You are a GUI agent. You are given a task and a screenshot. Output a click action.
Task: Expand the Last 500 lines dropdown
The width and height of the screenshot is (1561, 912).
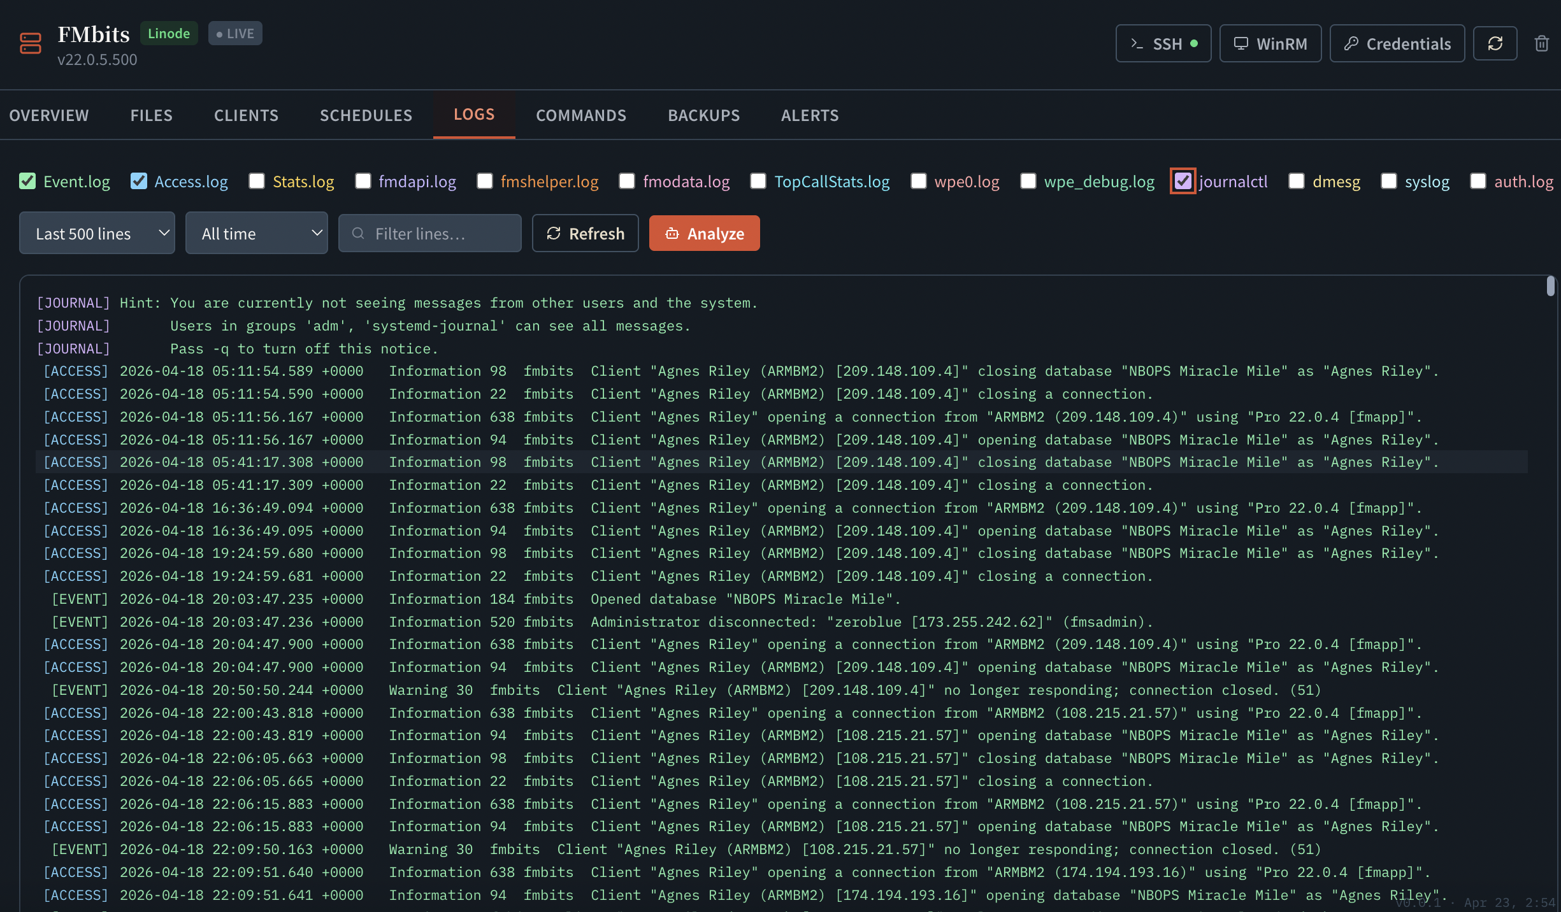click(x=97, y=234)
